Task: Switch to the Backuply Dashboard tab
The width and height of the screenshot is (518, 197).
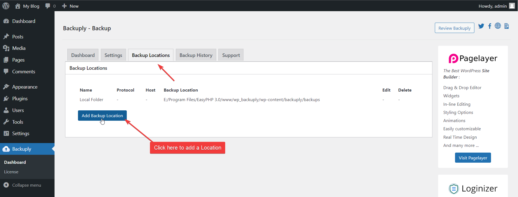Action: pyautogui.click(x=83, y=55)
